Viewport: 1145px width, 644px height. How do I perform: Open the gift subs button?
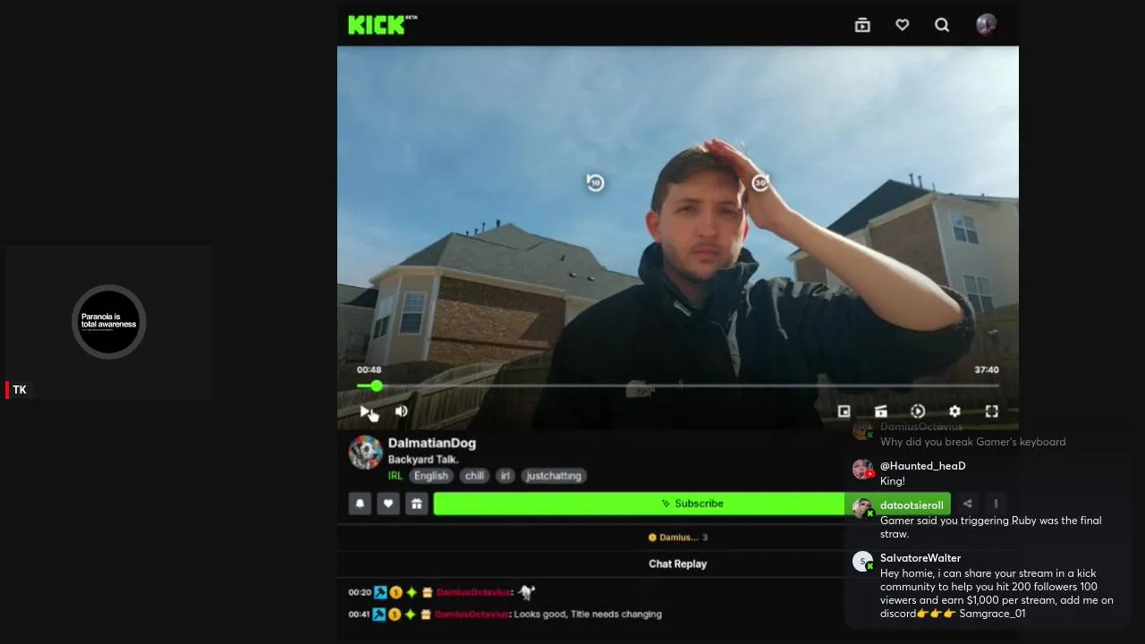[x=416, y=504]
